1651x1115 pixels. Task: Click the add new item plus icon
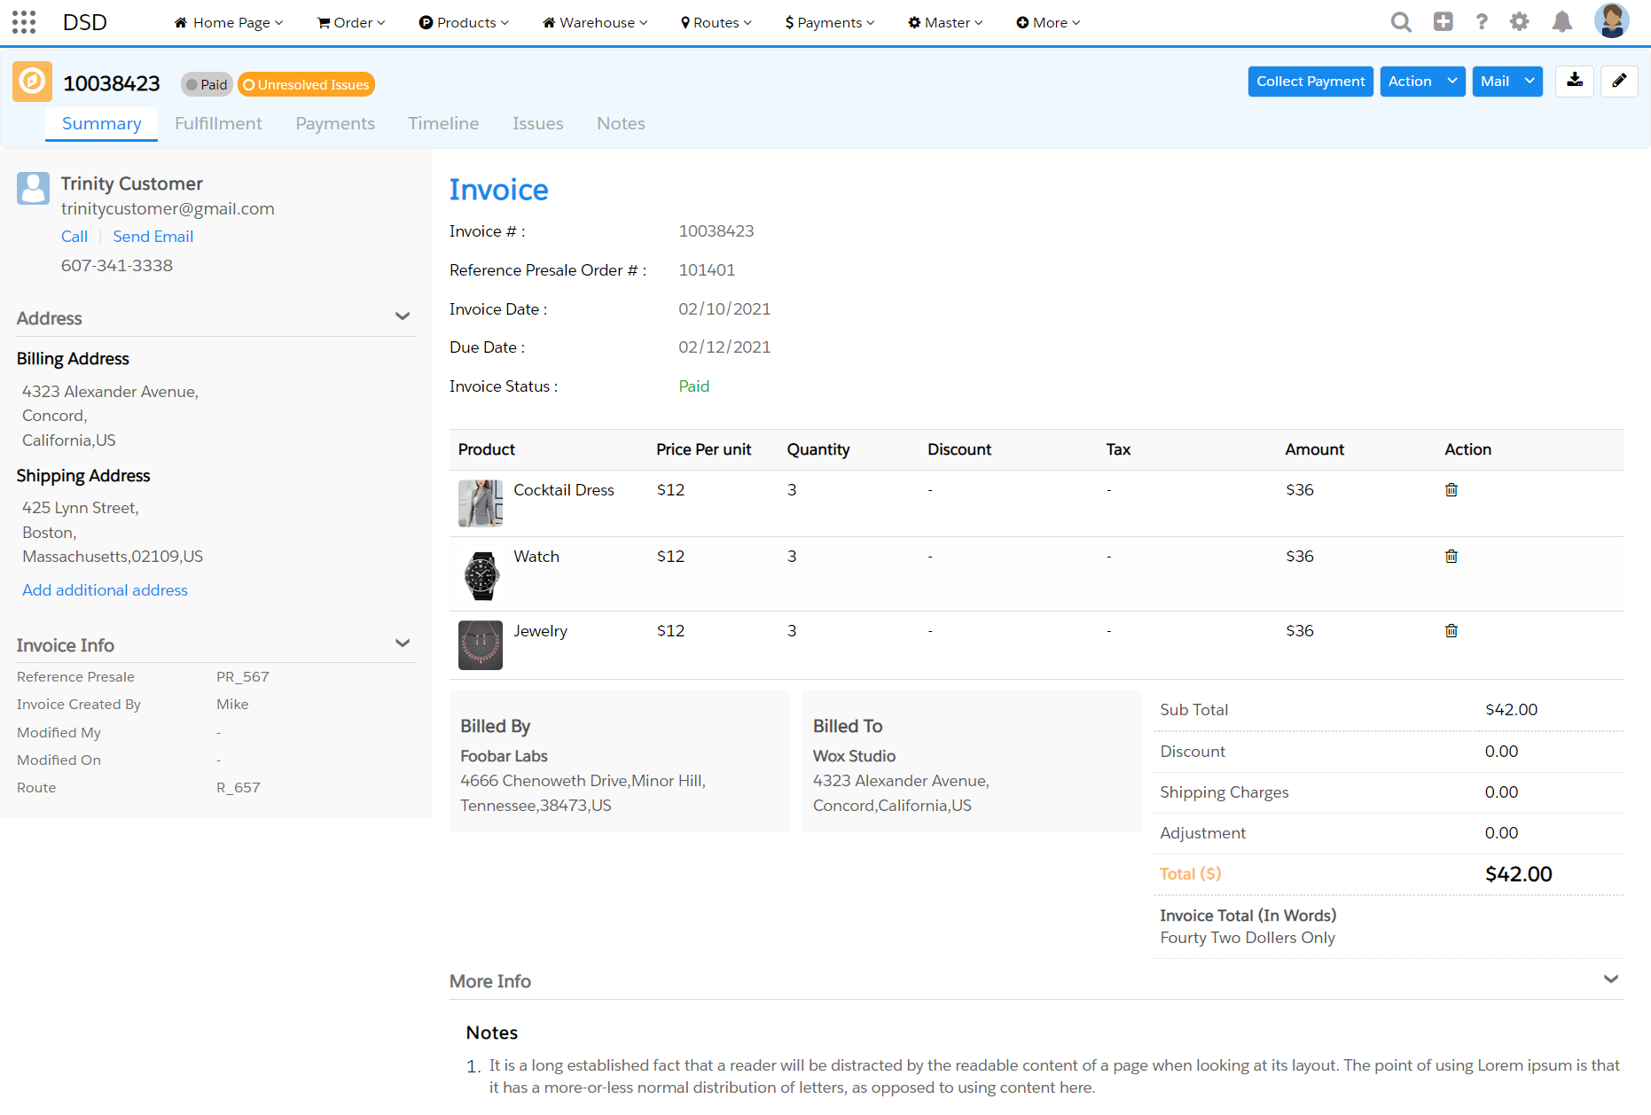tap(1443, 21)
